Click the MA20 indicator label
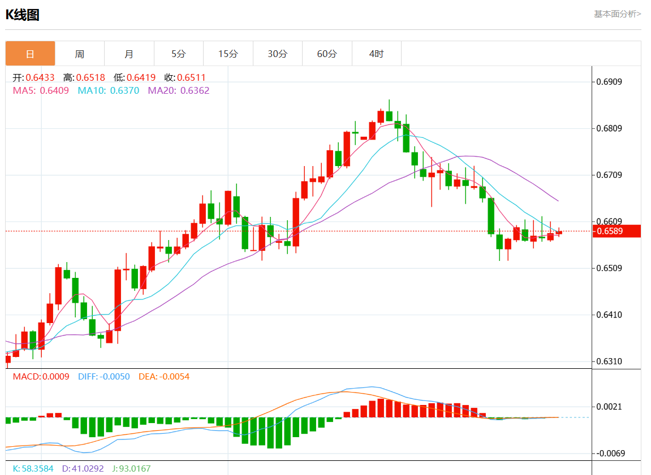 click(x=178, y=90)
